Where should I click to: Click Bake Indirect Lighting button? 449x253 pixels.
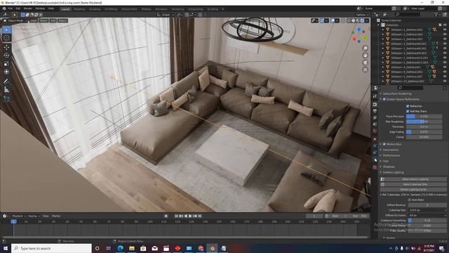(x=413, y=179)
